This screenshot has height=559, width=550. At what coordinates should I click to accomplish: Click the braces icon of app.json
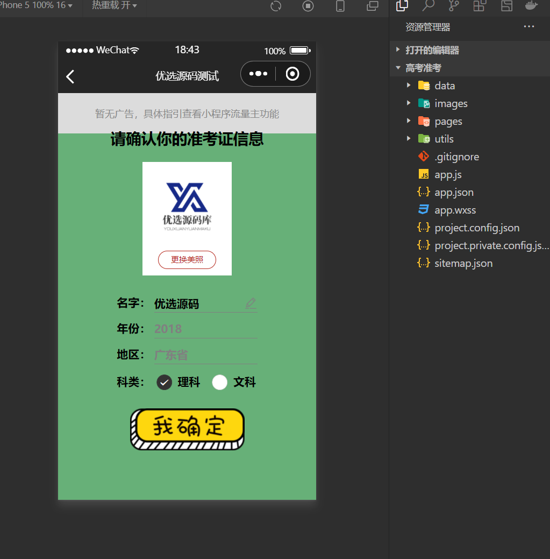click(424, 192)
